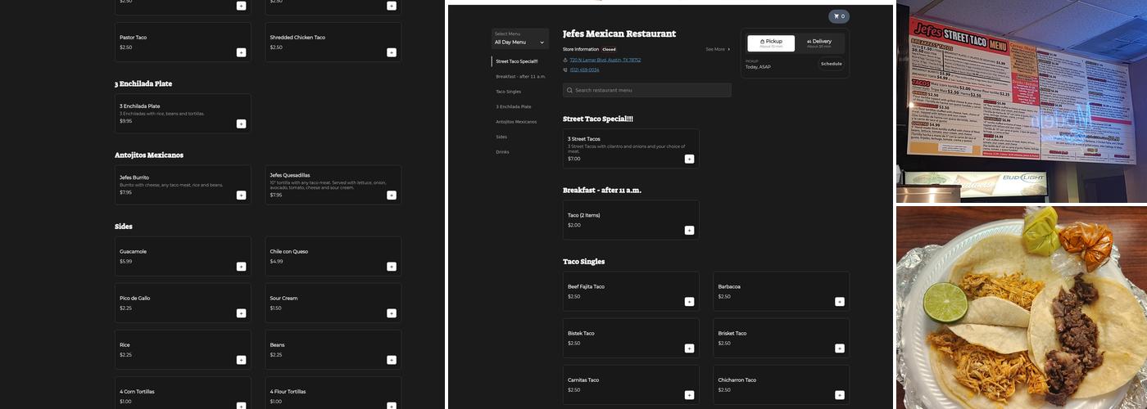Call the restaurant via phone number link
The image size is (1147, 409).
coord(584,70)
